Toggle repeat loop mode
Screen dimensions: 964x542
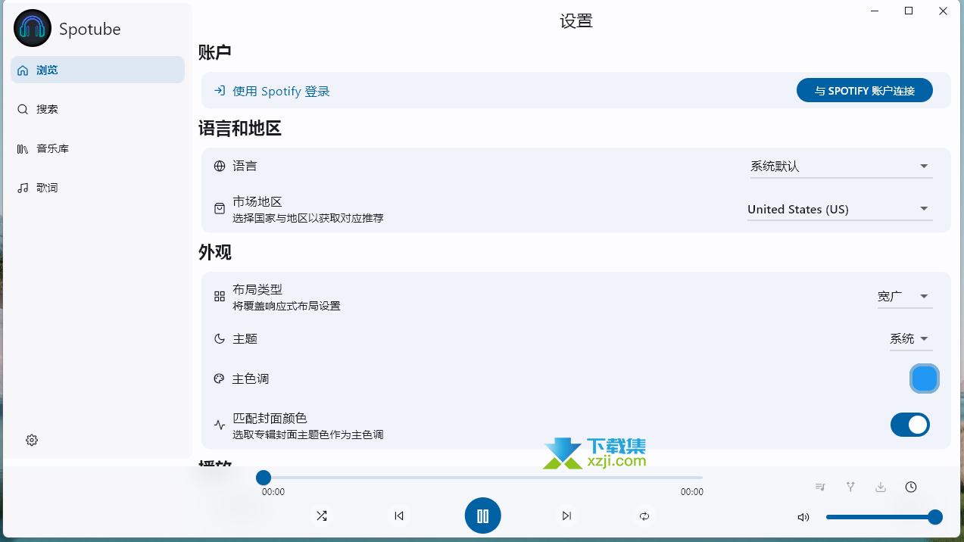[644, 516]
